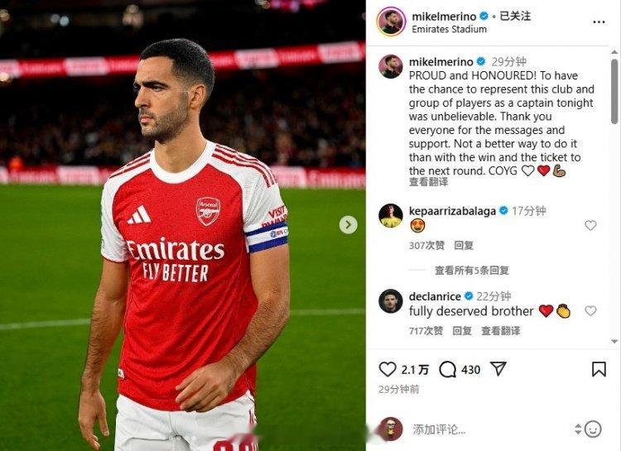Open emoji picker in comment box
The height and width of the screenshot is (451, 621).
(x=593, y=429)
